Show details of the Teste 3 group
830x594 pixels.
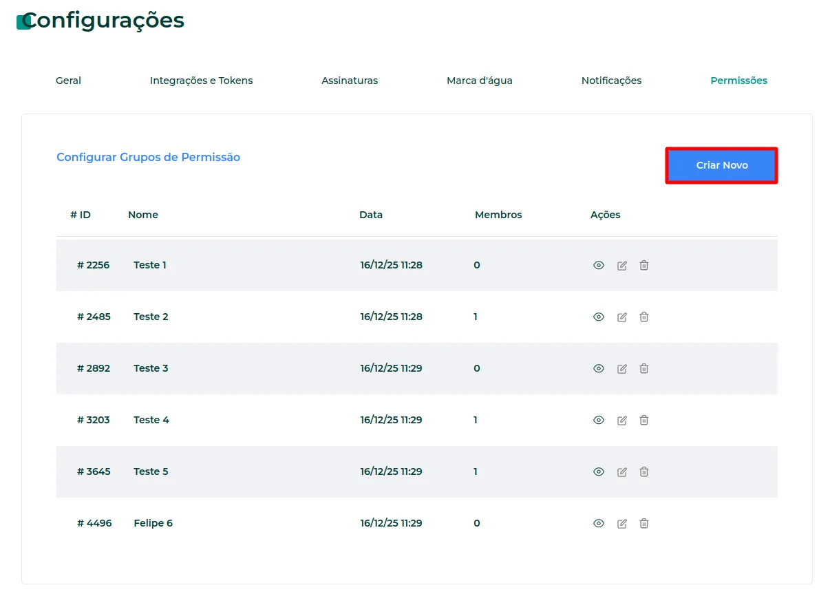click(x=599, y=368)
